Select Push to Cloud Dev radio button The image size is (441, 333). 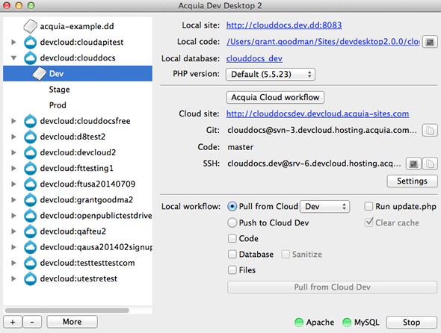point(232,222)
